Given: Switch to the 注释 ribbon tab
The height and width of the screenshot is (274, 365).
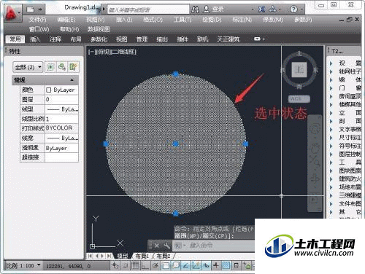Looking at the screenshot, I should [55, 39].
